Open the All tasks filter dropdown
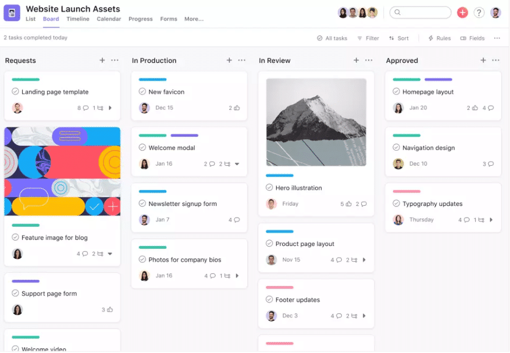 332,38
